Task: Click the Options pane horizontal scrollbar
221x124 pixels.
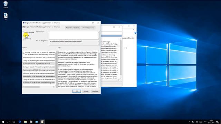Action: (32, 87)
